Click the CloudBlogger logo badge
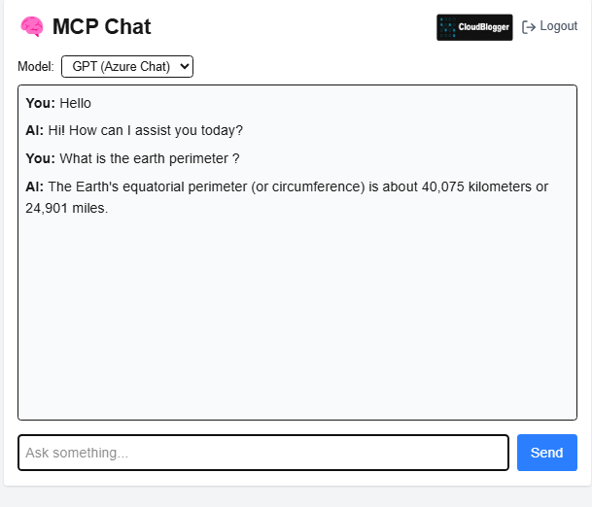This screenshot has height=507, width=592. click(474, 27)
